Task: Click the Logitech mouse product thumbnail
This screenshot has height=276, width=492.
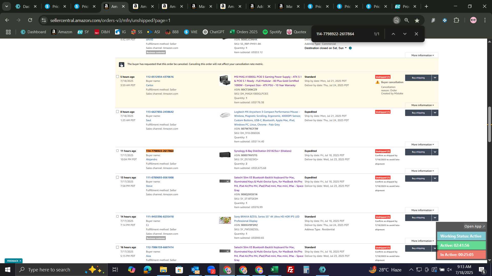Action: (x=225, y=115)
